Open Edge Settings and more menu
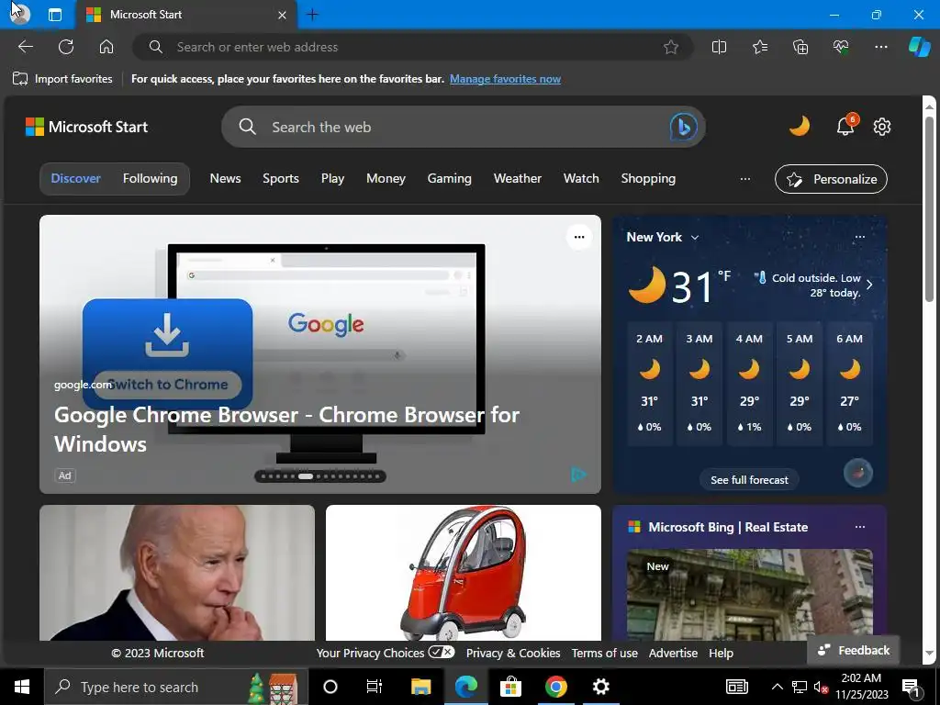Viewport: 940px width, 705px height. pyautogui.click(x=880, y=47)
